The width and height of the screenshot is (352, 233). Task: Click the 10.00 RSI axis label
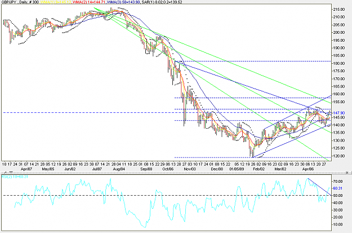coord(338,225)
